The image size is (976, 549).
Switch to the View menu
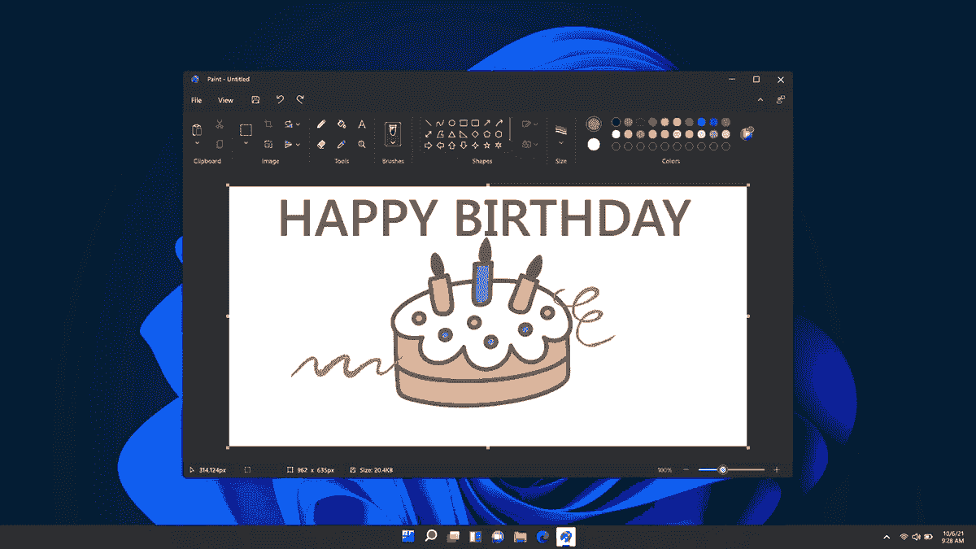226,100
